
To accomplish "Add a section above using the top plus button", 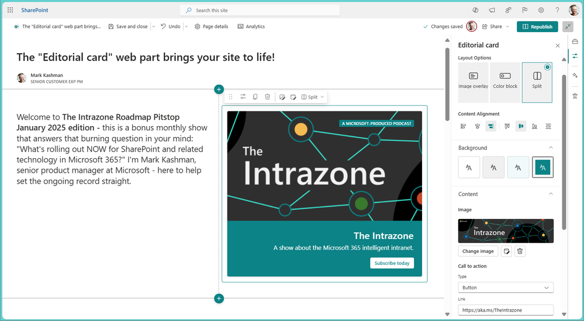I will point(219,89).
